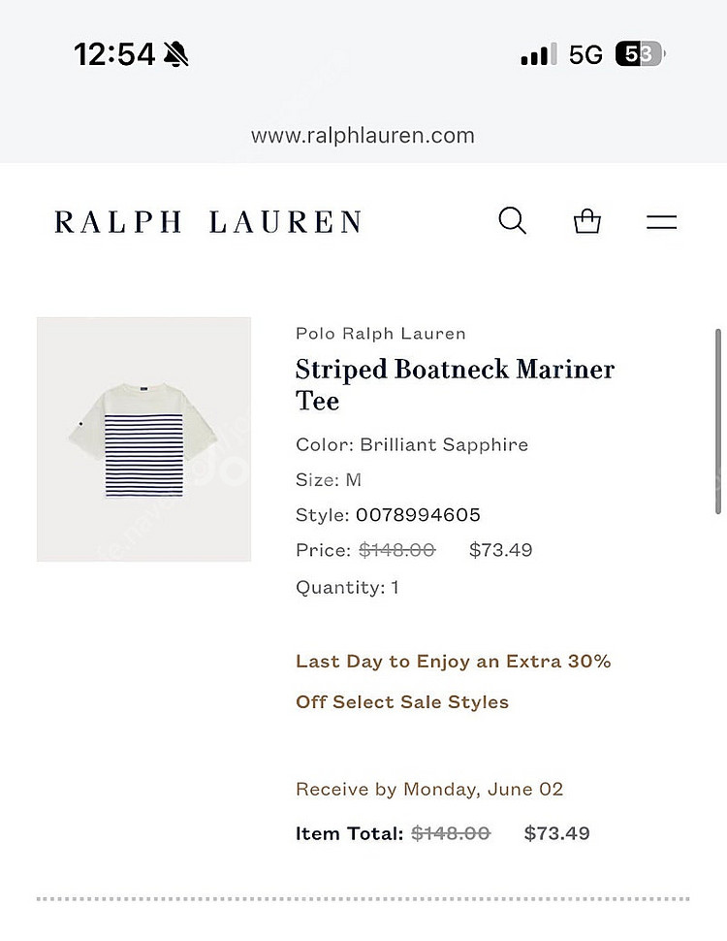The height and width of the screenshot is (941, 727).
Task: Click the Polo Ralph Lauren brand label
Action: tap(380, 333)
